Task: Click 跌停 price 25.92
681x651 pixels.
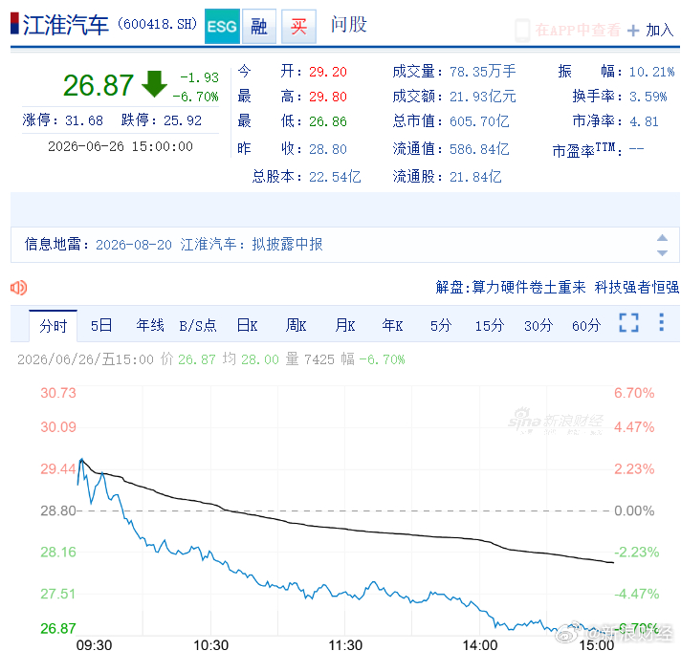Action: click(183, 120)
